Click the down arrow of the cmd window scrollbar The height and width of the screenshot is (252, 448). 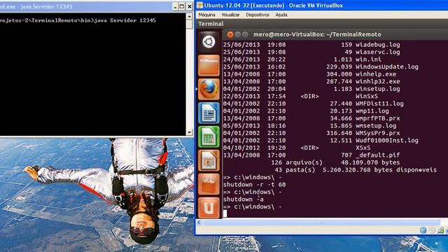pos(189,132)
